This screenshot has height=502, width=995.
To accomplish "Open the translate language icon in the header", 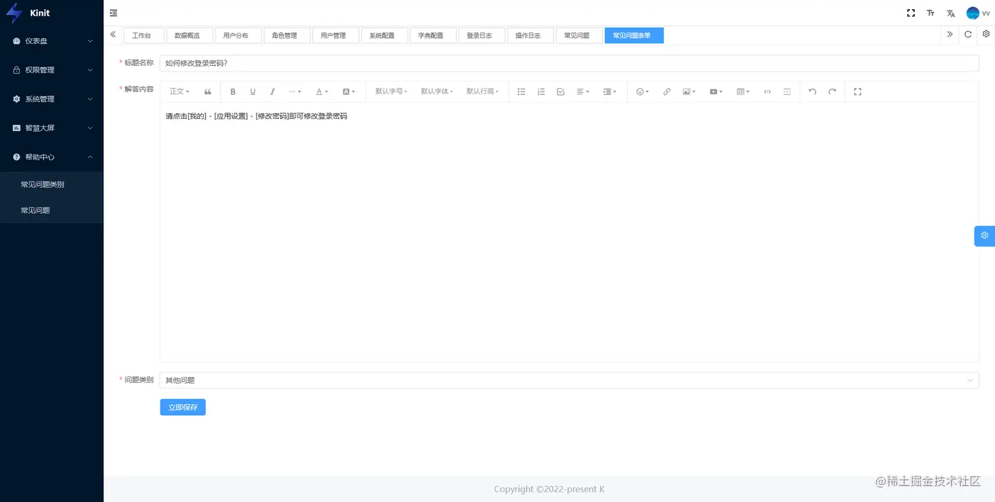I will point(950,13).
